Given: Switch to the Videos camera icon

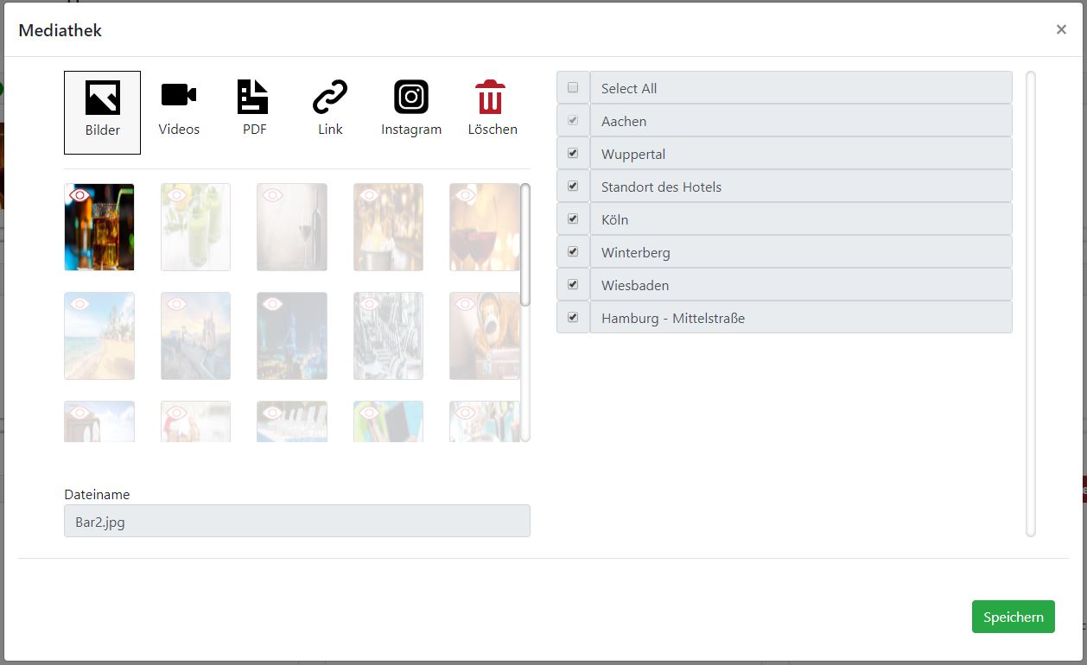Looking at the screenshot, I should [179, 96].
